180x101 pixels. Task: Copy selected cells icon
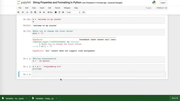pyautogui.click(x=31, y=12)
